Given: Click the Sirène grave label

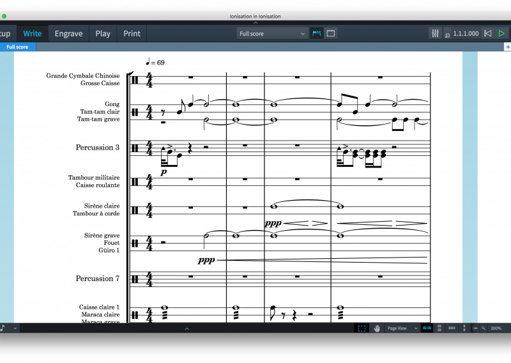Looking at the screenshot, I should click(x=102, y=235).
